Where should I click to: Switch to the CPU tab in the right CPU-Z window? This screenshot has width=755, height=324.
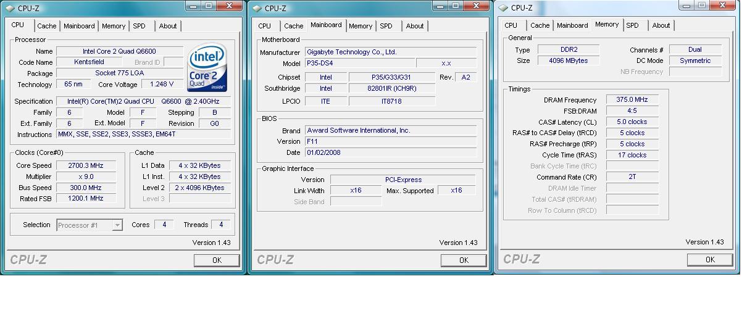pyautogui.click(x=511, y=25)
